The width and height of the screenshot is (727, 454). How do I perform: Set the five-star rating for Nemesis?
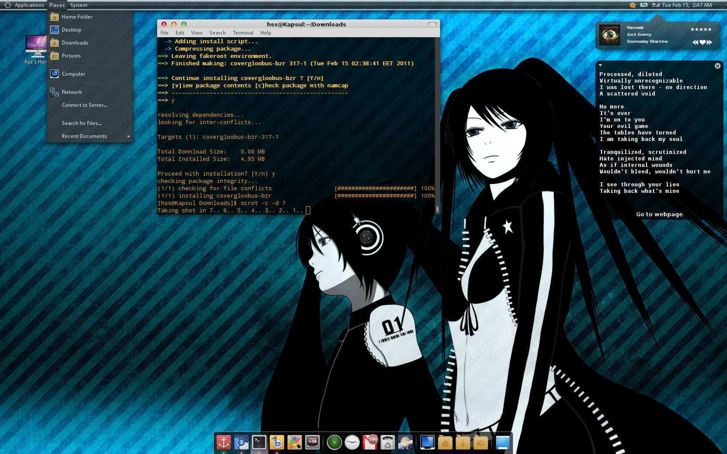701,29
